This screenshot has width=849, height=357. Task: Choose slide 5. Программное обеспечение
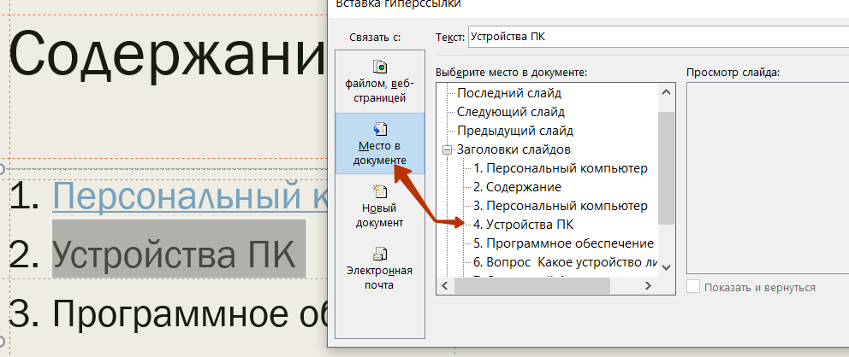[x=564, y=243]
